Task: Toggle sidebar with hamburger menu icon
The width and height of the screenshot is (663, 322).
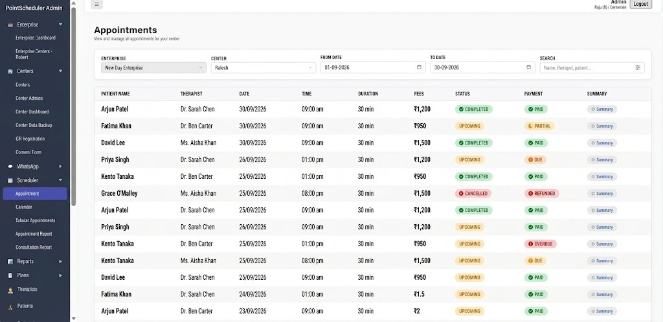Action: (x=97, y=5)
